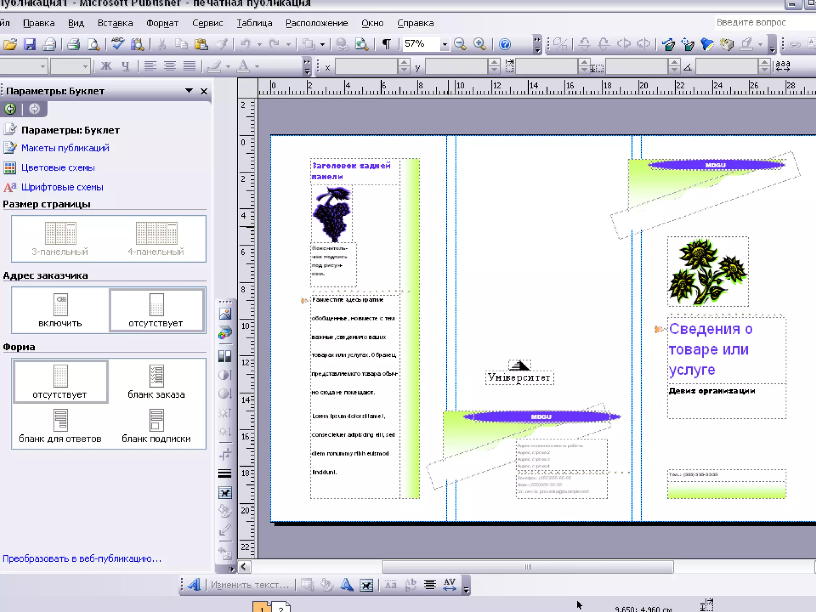Click the blue Help question mark icon
The height and width of the screenshot is (612, 816).
[x=504, y=44]
